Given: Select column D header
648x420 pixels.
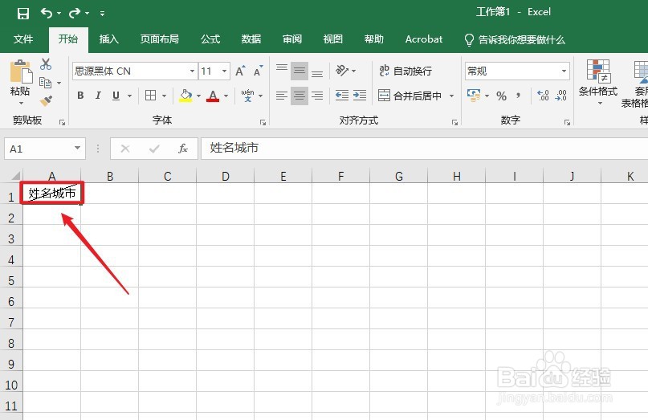Looking at the screenshot, I should pos(225,176).
